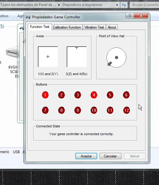Click button indicator 8
159x185 pixels.
(x=61, y=110)
